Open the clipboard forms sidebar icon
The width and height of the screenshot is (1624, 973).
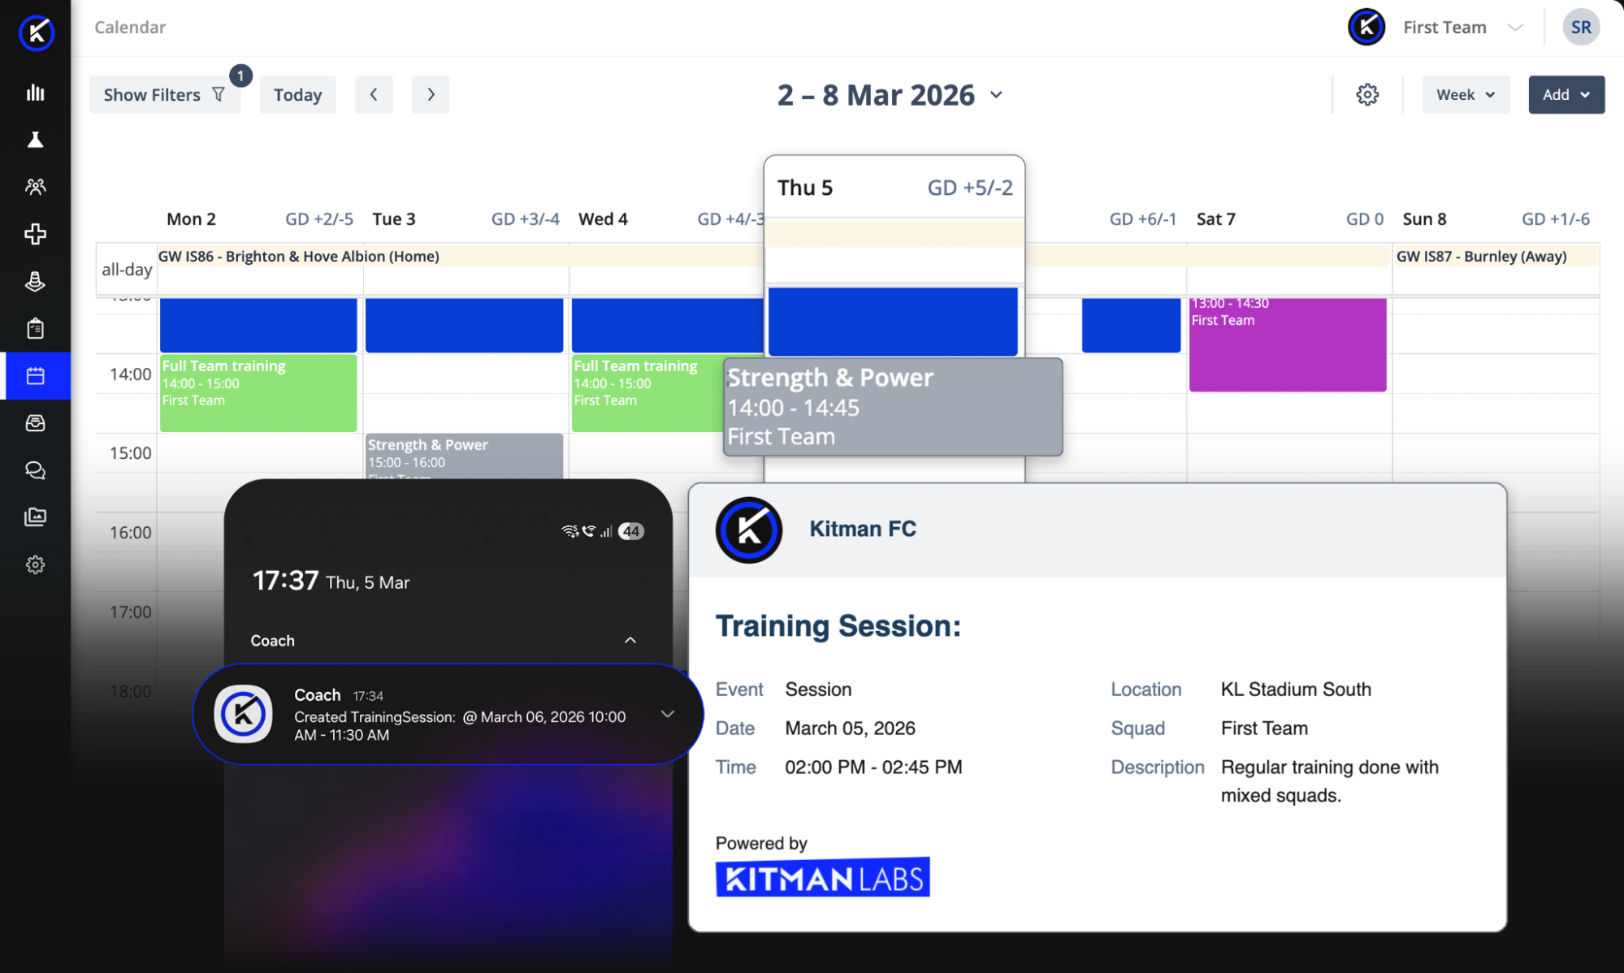click(35, 328)
